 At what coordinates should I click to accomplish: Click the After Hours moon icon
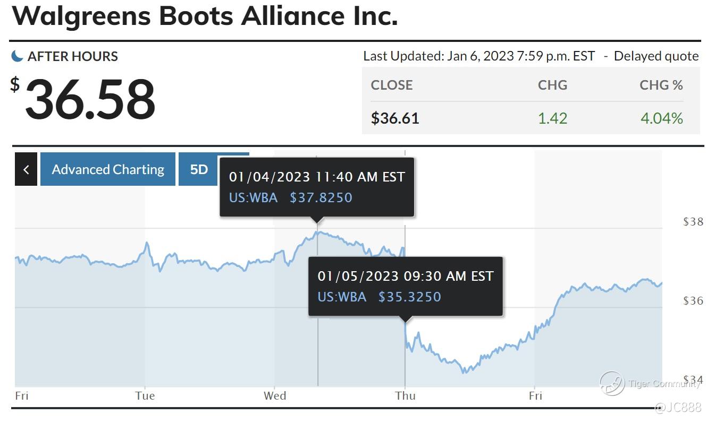(x=18, y=56)
